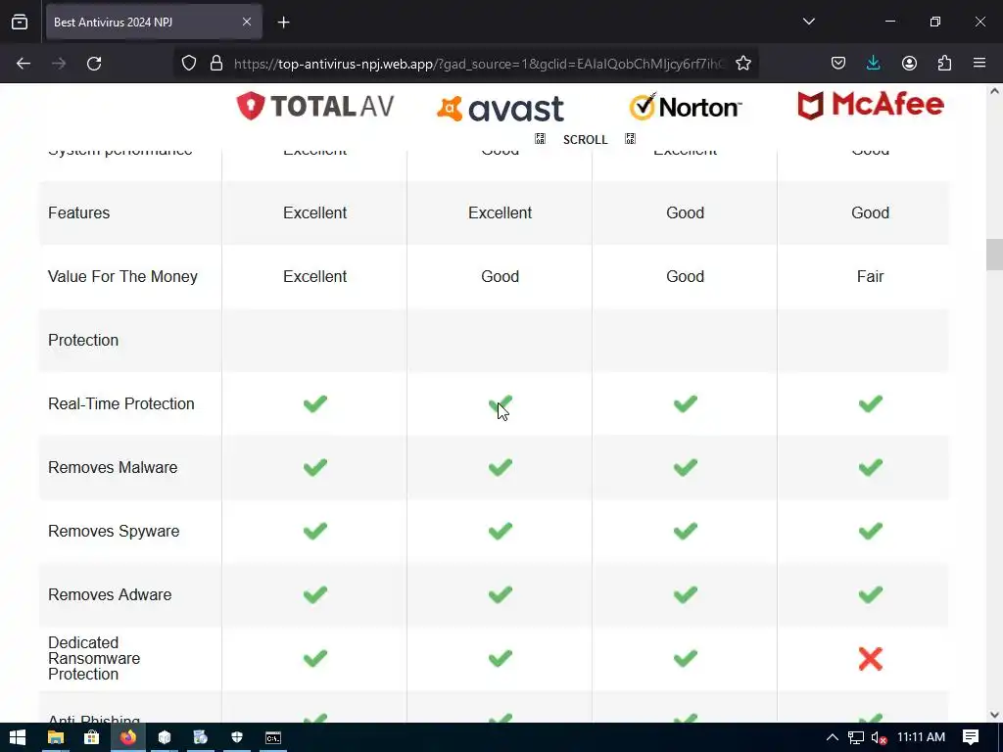The height and width of the screenshot is (752, 1003).
Task: Open muted volume control in tray
Action: pyautogui.click(x=879, y=737)
